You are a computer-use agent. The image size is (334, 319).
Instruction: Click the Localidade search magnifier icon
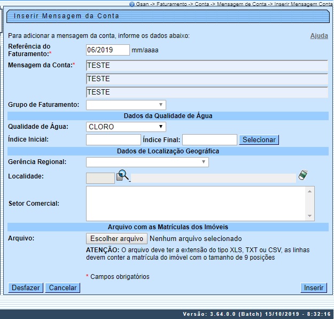pyautogui.click(x=123, y=175)
